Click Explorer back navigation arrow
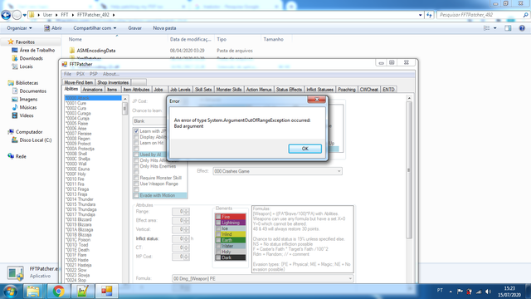The image size is (531, 299). pos(6,15)
